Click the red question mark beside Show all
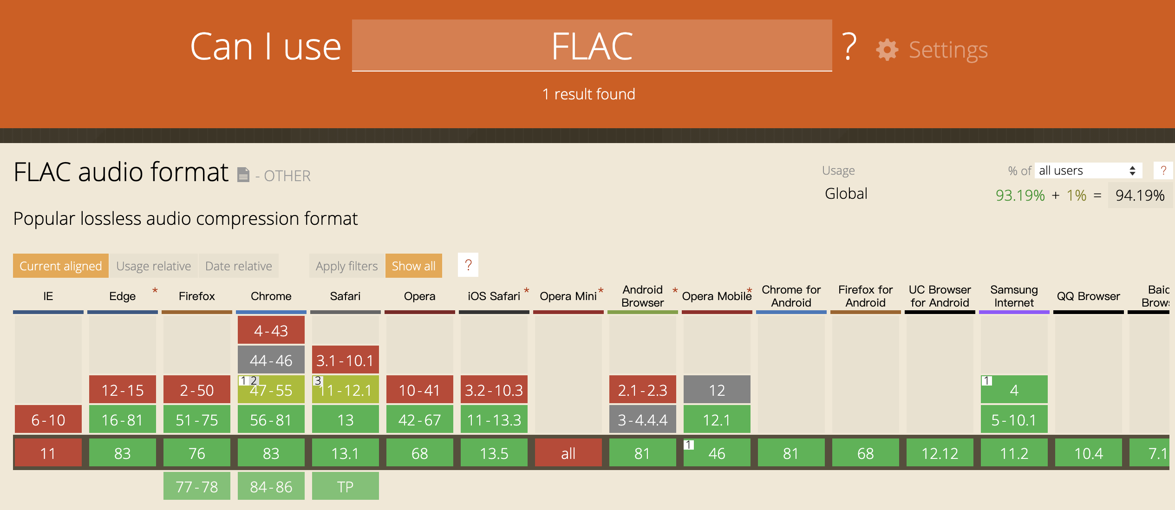This screenshot has width=1175, height=510. pyautogui.click(x=468, y=265)
